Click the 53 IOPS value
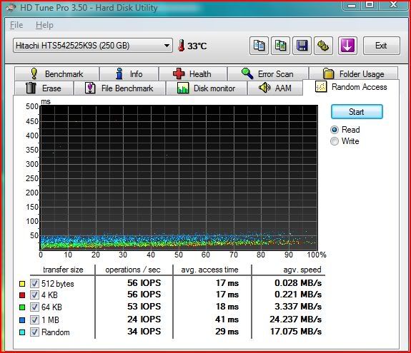Image resolution: width=411 pixels, height=353 pixels. coord(144,307)
